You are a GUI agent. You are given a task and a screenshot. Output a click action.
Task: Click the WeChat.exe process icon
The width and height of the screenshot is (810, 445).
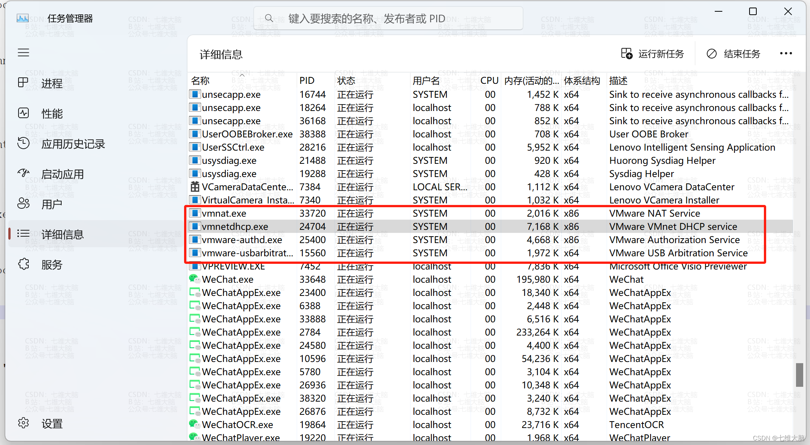[194, 279]
